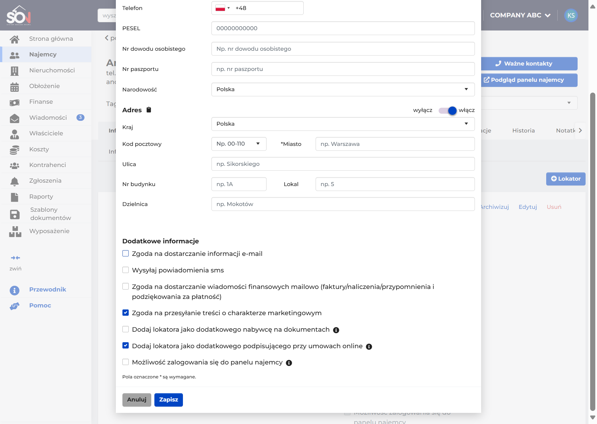Click the Lokator add button
Image resolution: width=597 pixels, height=424 pixels.
pos(566,179)
